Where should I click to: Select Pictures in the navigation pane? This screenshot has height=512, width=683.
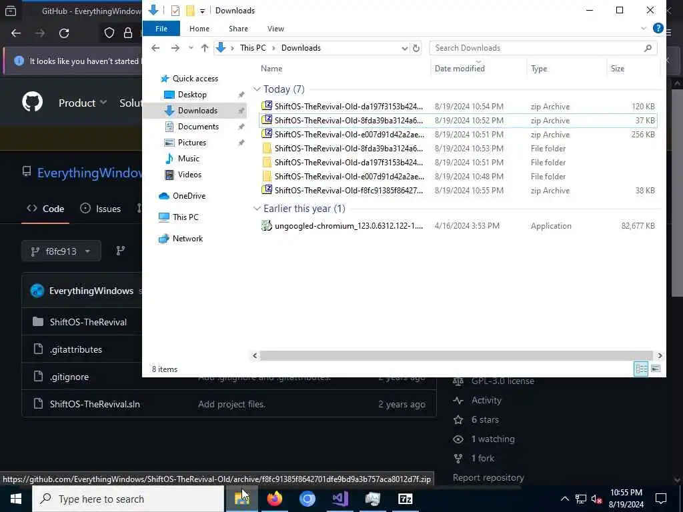[191, 143]
